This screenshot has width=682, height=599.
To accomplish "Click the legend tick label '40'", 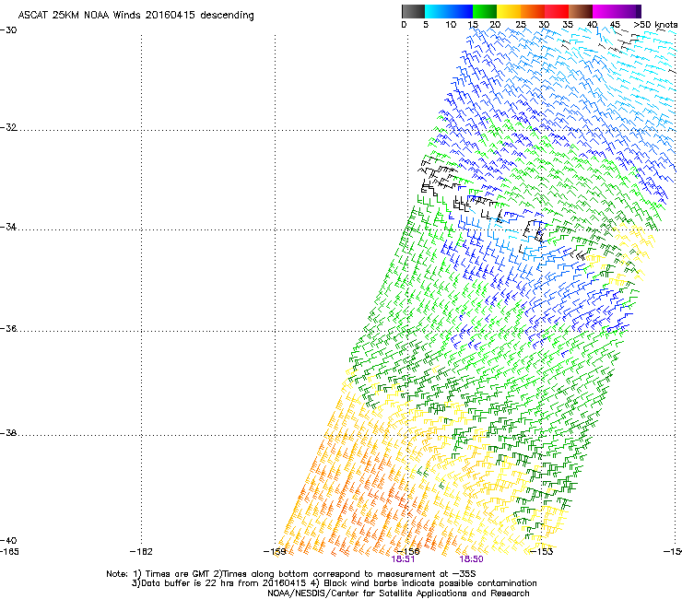I will tap(592, 25).
